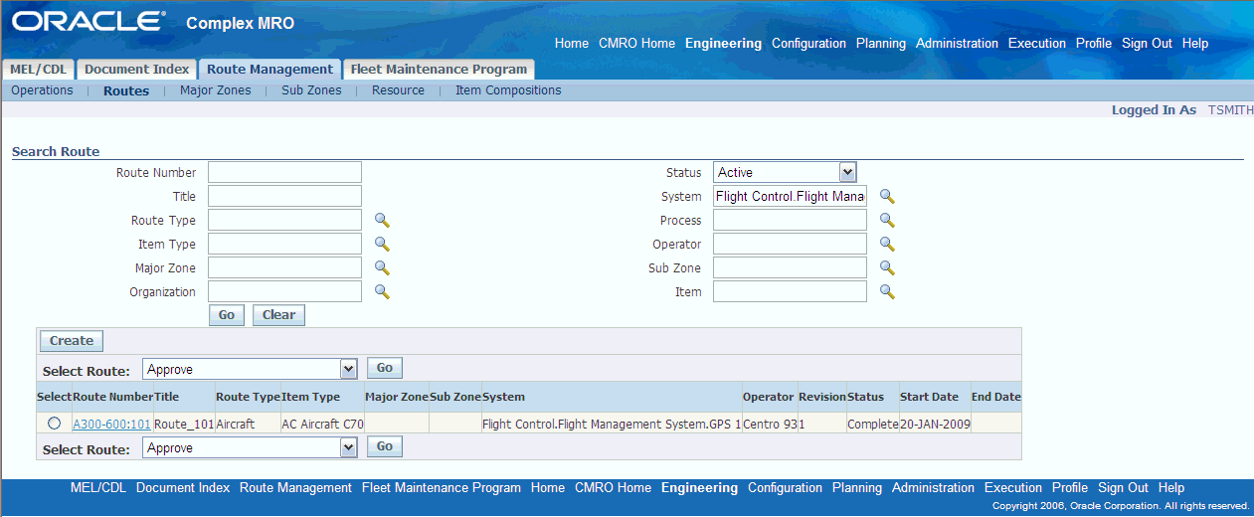Click Home in top navigation

click(572, 44)
